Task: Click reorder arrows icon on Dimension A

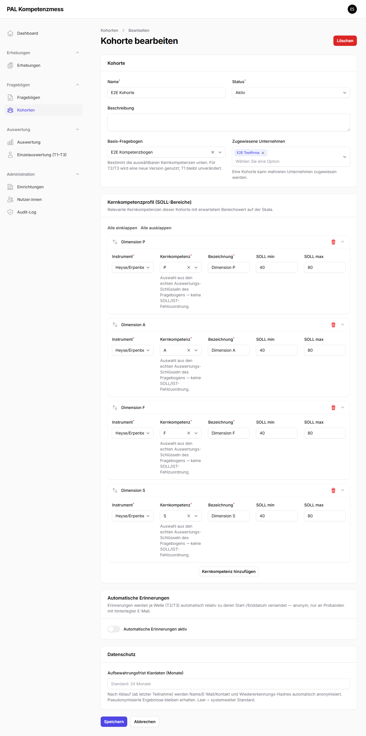Action: click(115, 325)
